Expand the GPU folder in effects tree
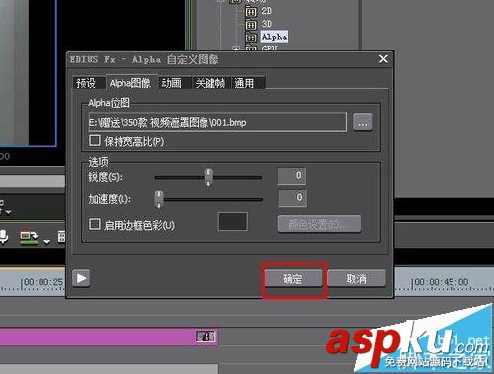 pyautogui.click(x=236, y=49)
